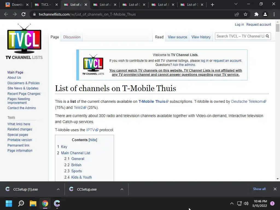280x210 pixels.
Task: Open Site News & Updates link
Action: click(x=23, y=88)
